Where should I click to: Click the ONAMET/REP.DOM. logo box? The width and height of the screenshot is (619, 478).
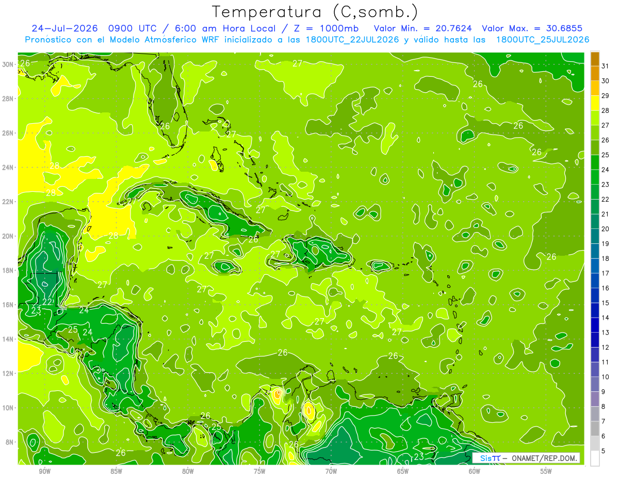(x=526, y=458)
